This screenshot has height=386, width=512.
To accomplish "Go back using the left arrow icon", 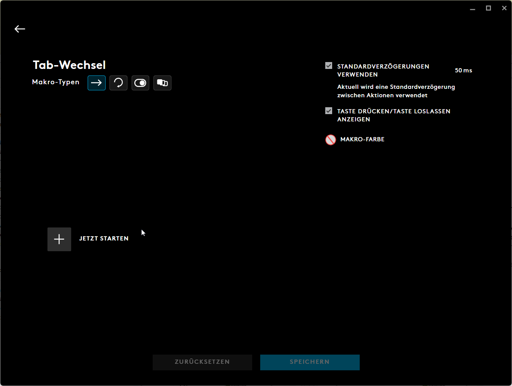I will (20, 29).
